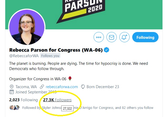
Task: Open the green Parson 2020 header banner
Action: click(x=84, y=14)
